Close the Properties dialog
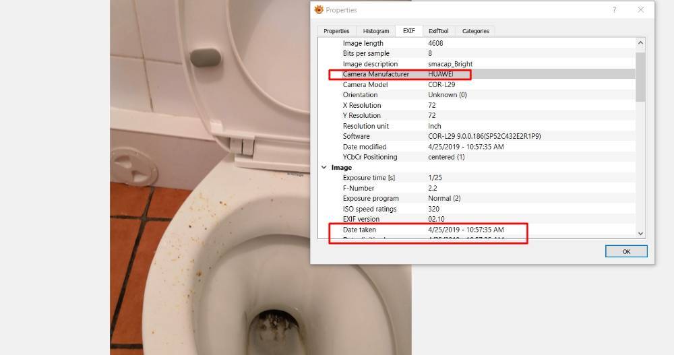This screenshot has width=674, height=355. [x=641, y=10]
